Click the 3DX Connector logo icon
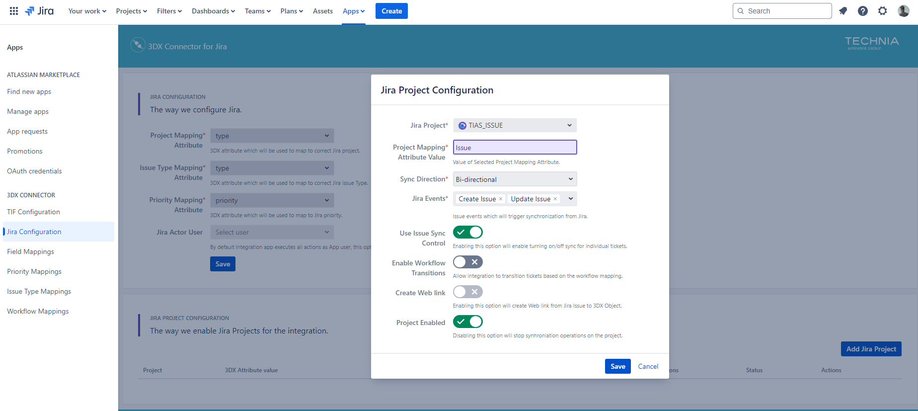Image resolution: width=918 pixels, height=411 pixels. coord(138,45)
